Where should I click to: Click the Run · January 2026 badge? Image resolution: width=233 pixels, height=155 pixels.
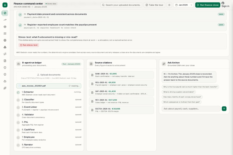[71, 64]
